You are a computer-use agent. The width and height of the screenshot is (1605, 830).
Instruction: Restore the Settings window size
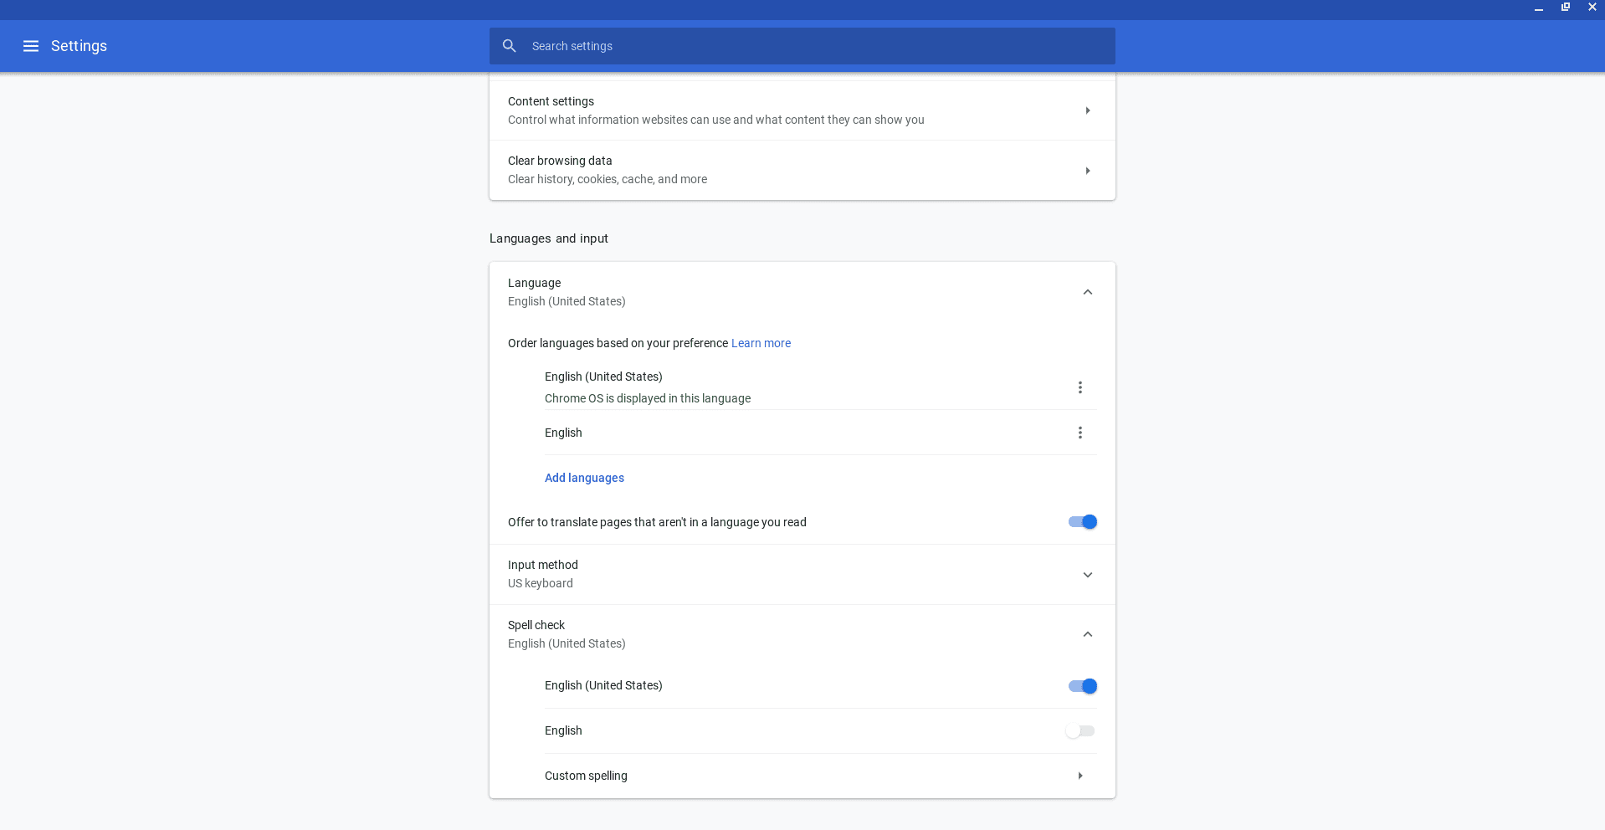tap(1565, 7)
